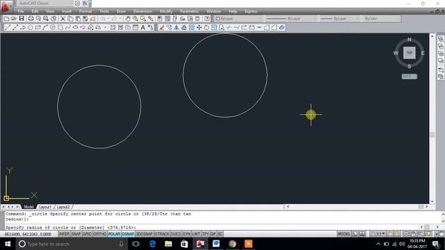Open the lineweight ByLayer dropdown
This screenshot has width=445, height=250.
340,19
